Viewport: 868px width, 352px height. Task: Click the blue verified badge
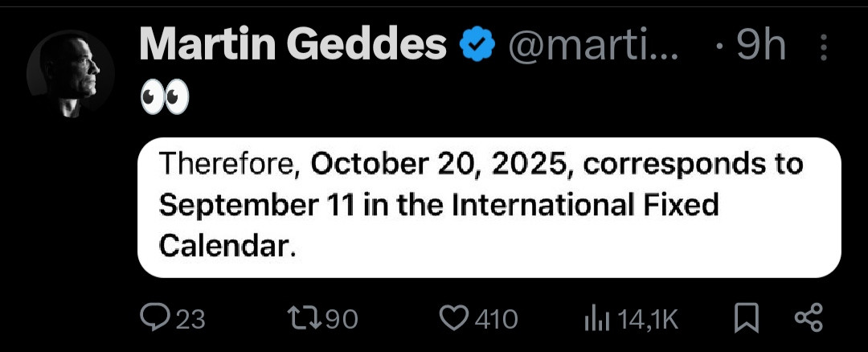[477, 47]
